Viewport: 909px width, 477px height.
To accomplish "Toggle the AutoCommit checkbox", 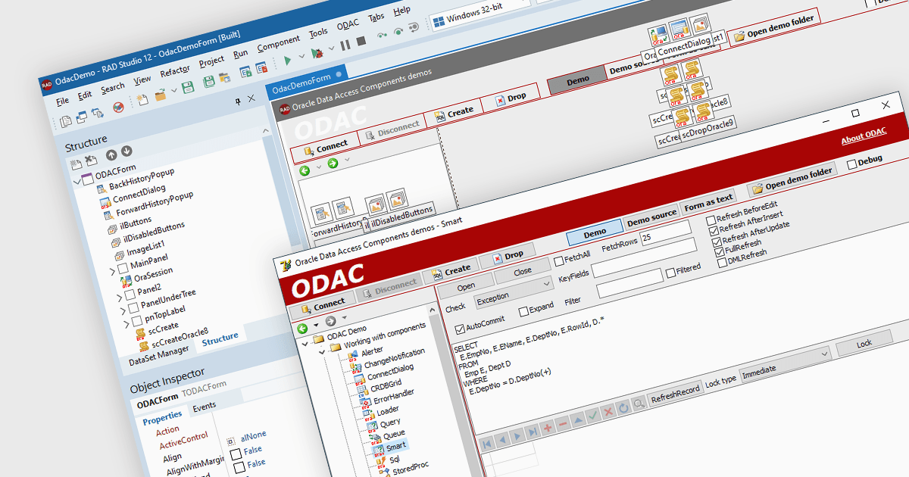I will click(x=460, y=329).
